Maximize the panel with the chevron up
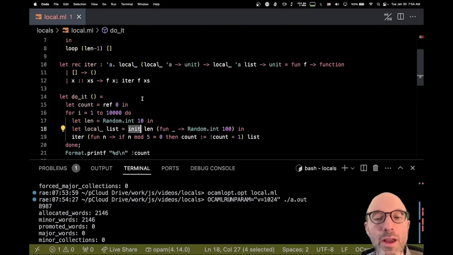Image resolution: width=453 pixels, height=255 pixels. click(x=400, y=168)
